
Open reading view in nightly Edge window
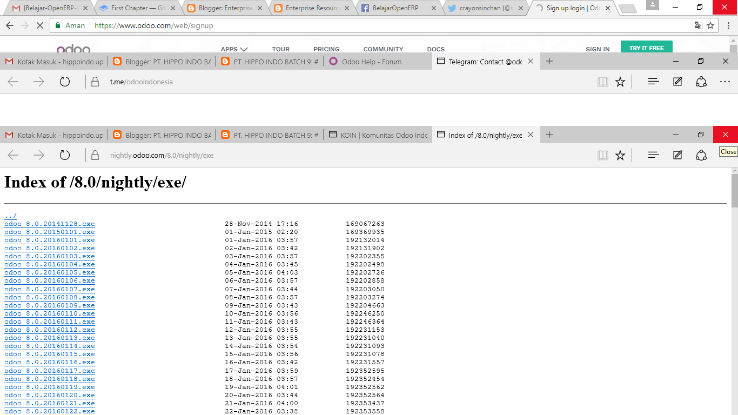click(x=603, y=156)
